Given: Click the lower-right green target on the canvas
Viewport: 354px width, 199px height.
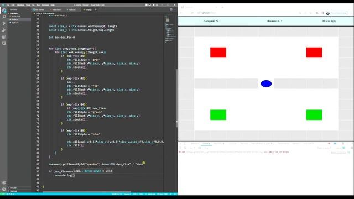Looking at the screenshot, I should (314, 115).
